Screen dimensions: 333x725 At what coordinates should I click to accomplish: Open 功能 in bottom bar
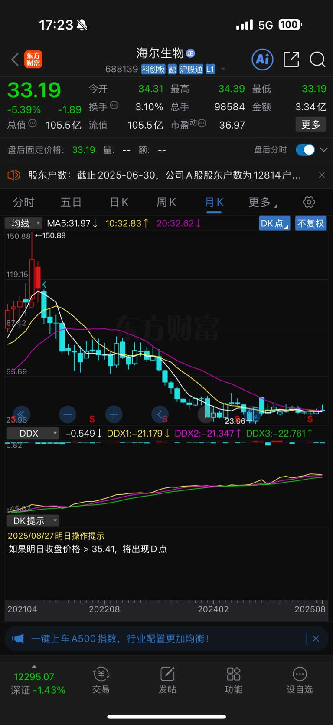pyautogui.click(x=233, y=681)
